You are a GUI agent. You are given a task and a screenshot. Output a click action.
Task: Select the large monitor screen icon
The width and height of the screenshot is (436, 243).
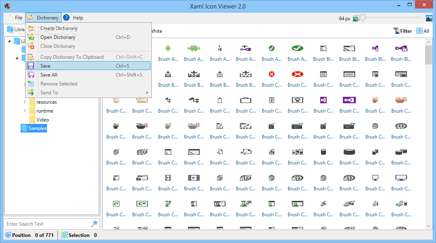(x=401, y=178)
